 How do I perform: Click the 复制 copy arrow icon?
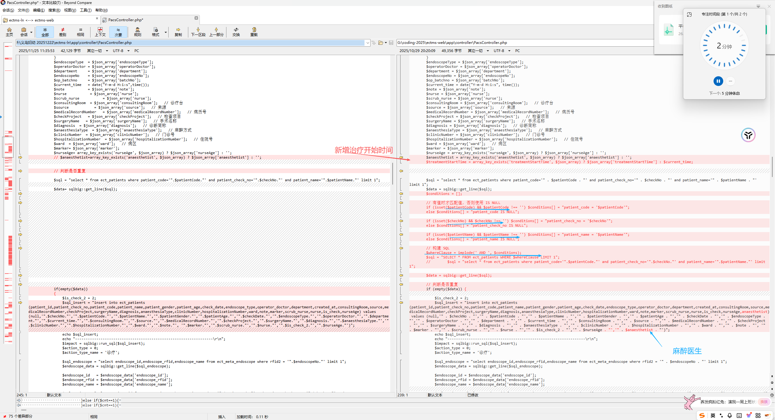click(178, 32)
